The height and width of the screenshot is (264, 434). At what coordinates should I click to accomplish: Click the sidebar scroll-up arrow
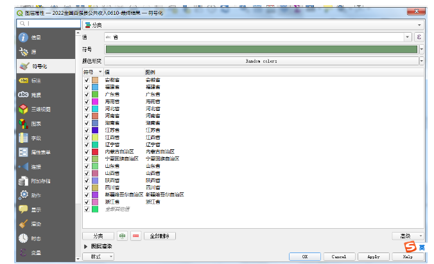78,33
